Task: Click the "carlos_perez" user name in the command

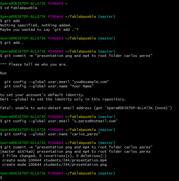Action: point(85,134)
